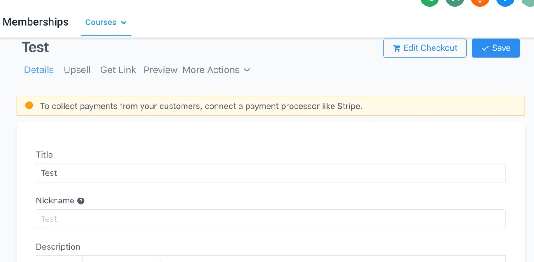Image resolution: width=534 pixels, height=262 pixels.
Task: Focus the Title input field
Action: tap(271, 173)
